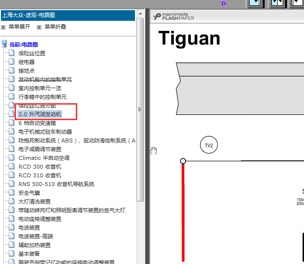Click document icon beside Climatic 半自动空调
The width and height of the screenshot is (304, 264).
pos(12,157)
